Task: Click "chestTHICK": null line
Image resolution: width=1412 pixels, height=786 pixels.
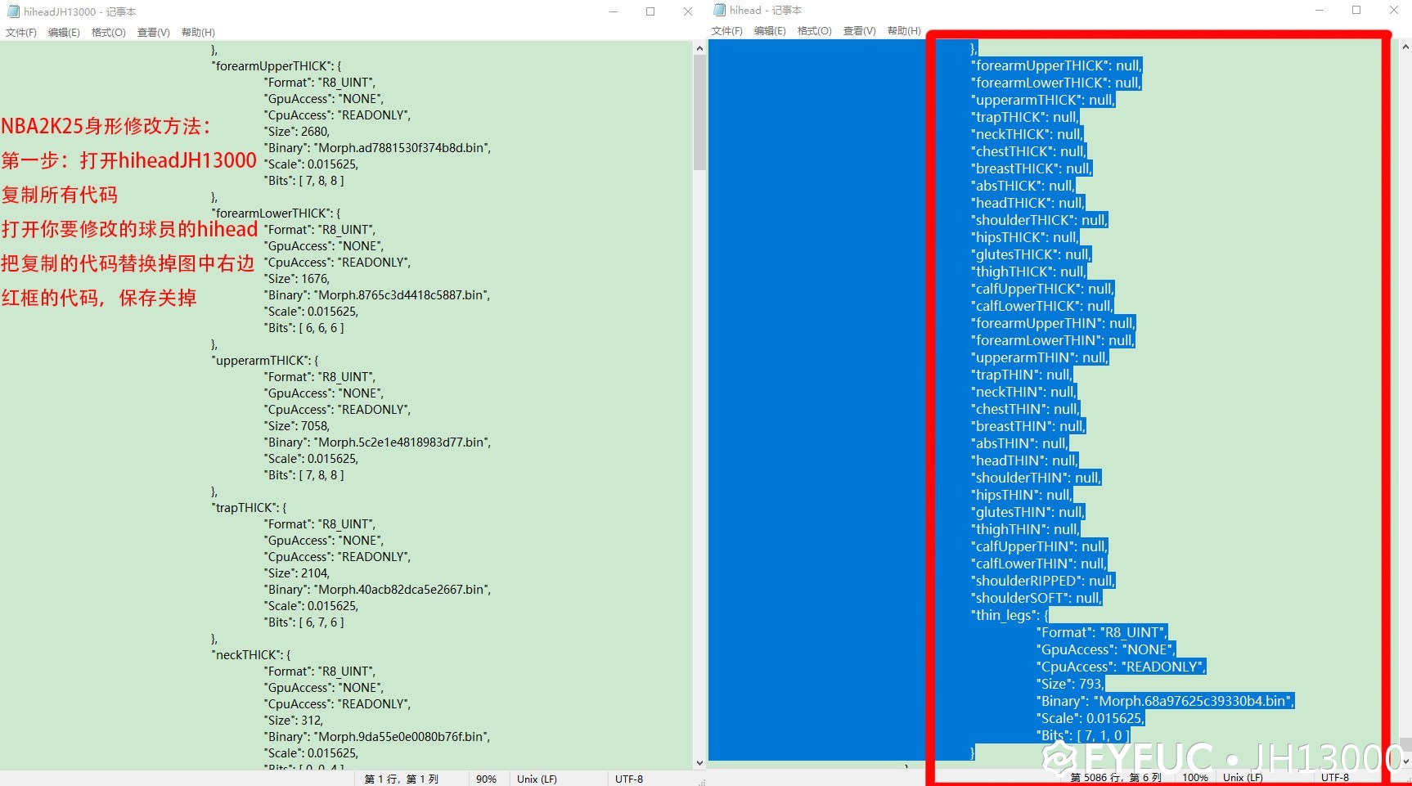Action: (1029, 151)
